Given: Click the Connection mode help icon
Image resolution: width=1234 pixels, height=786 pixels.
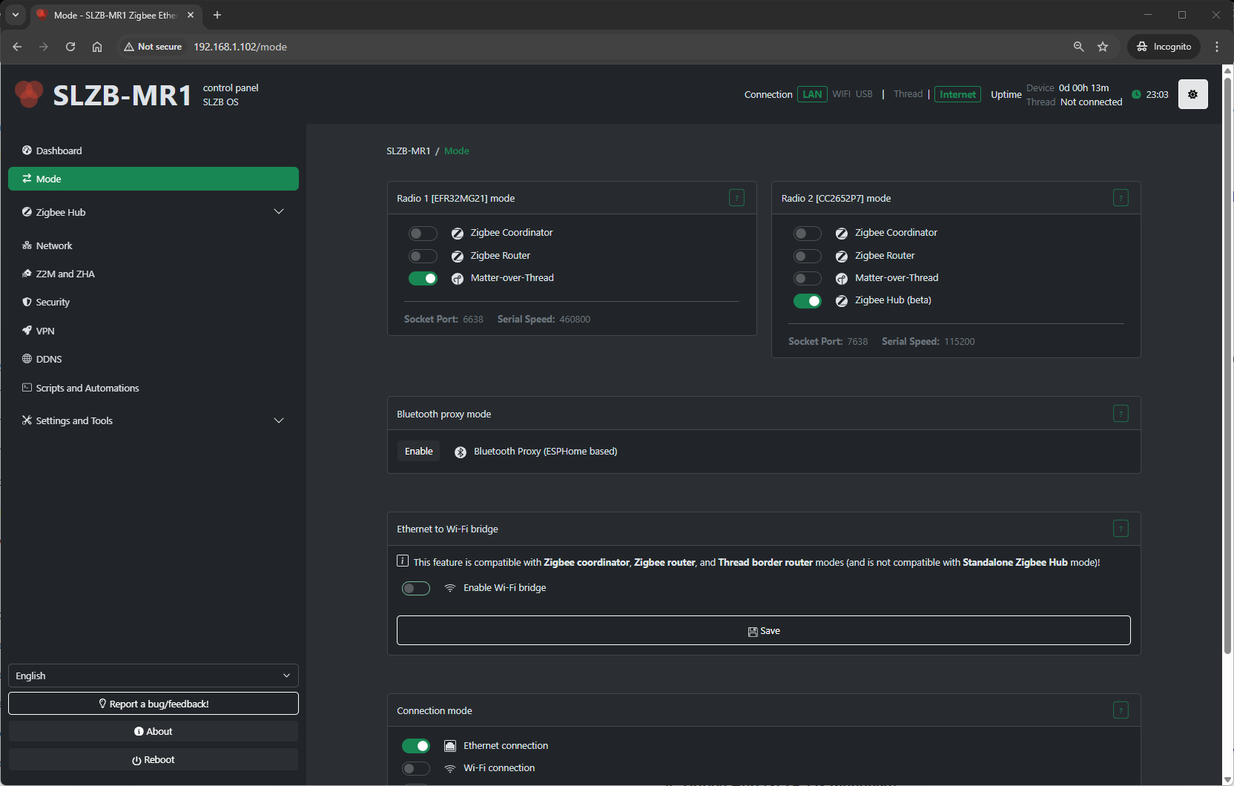Looking at the screenshot, I should click(1121, 710).
